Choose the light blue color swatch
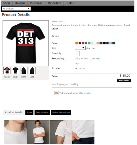 tap(110, 43)
